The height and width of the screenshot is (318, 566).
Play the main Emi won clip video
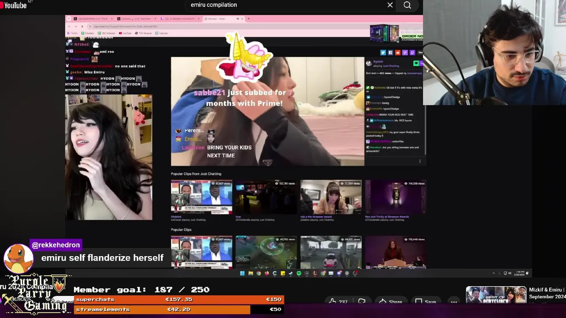pyautogui.click(x=268, y=111)
